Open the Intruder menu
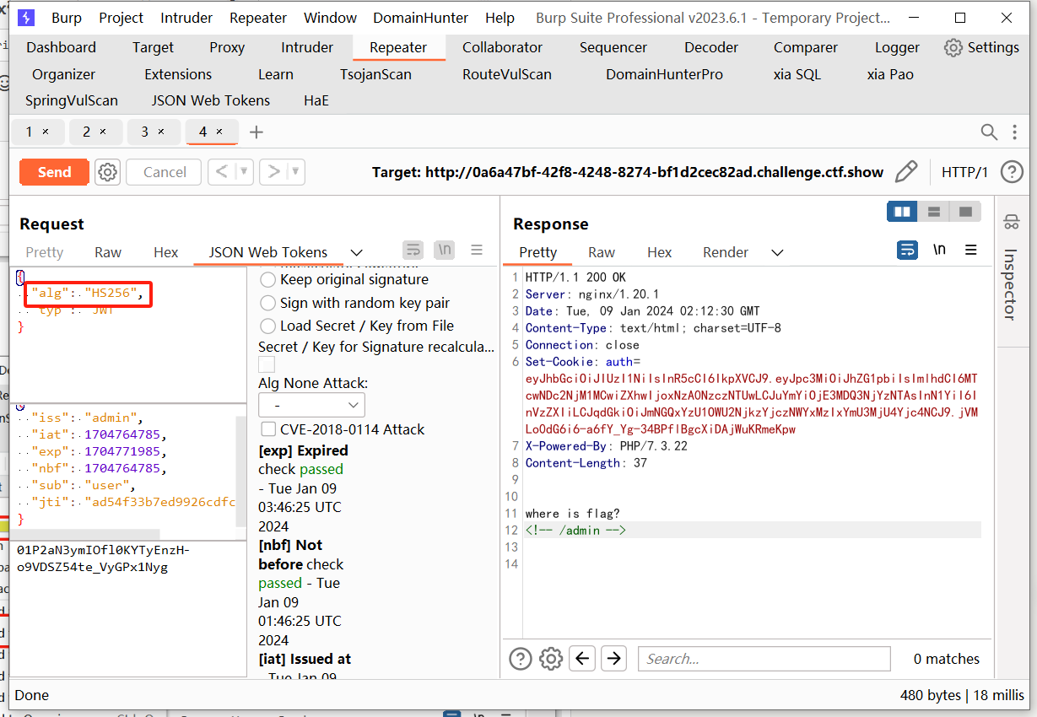This screenshot has width=1037, height=717. (x=186, y=18)
